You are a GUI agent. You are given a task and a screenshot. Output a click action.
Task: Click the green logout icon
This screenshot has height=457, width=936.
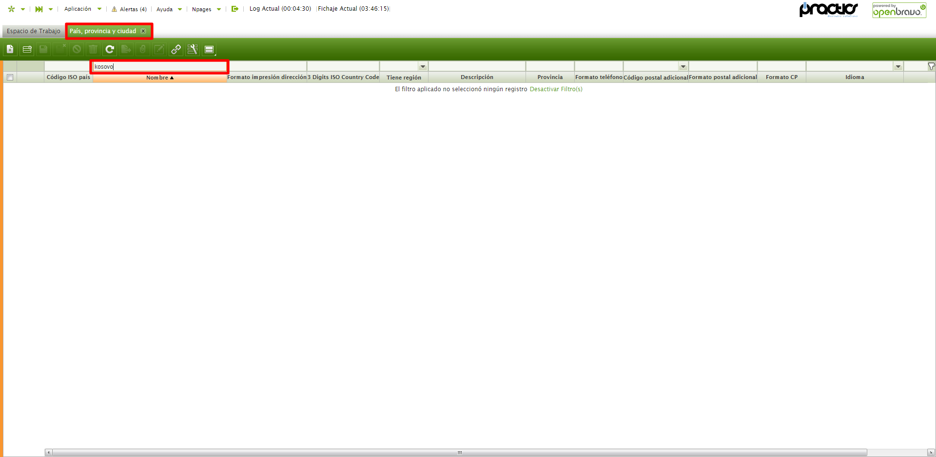(235, 9)
